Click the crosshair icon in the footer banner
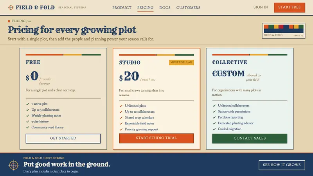 (14, 165)
